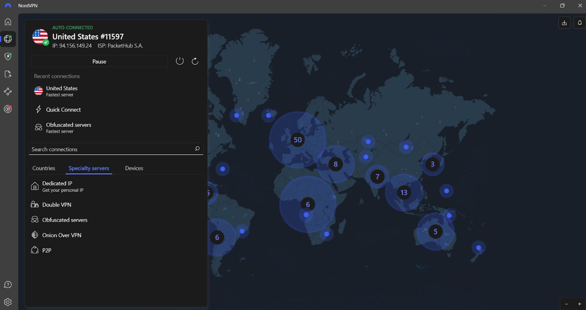Open notifications with the bell icon
The image size is (586, 310).
[580, 22]
